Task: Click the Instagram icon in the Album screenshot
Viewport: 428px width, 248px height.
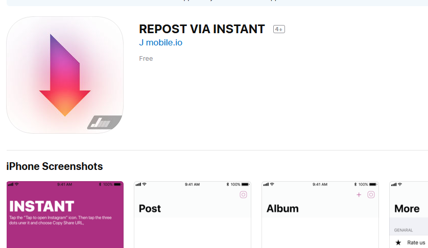Action: coord(371,194)
